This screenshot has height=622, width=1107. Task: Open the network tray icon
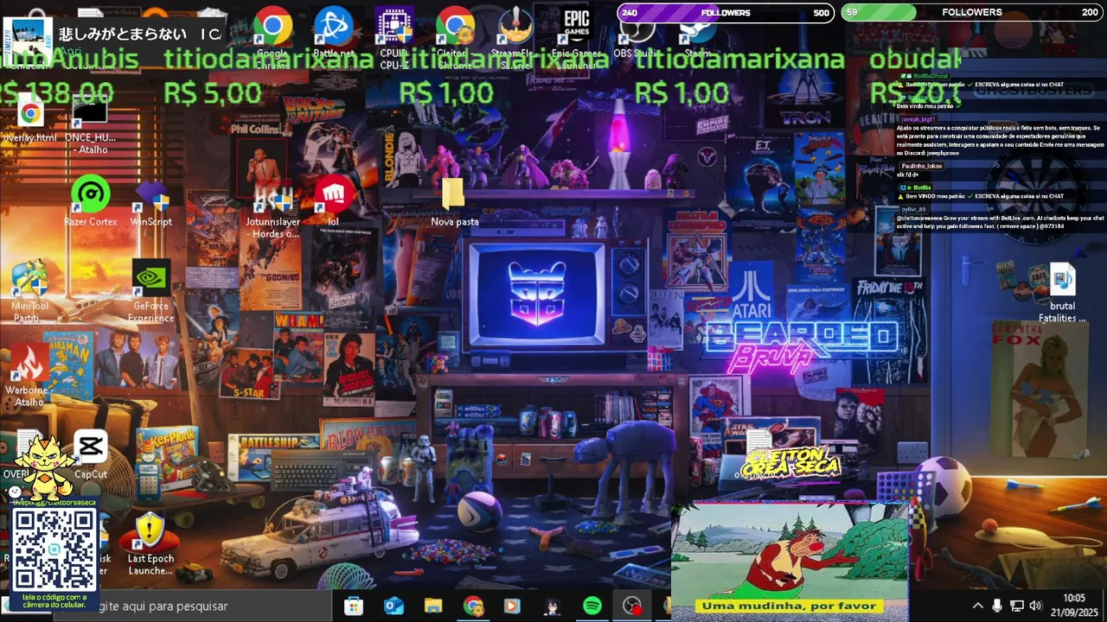pyautogui.click(x=1017, y=606)
